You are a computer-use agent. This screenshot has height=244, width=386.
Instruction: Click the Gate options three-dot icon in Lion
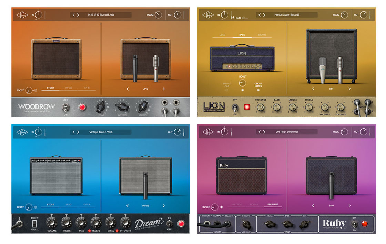(x=247, y=18)
